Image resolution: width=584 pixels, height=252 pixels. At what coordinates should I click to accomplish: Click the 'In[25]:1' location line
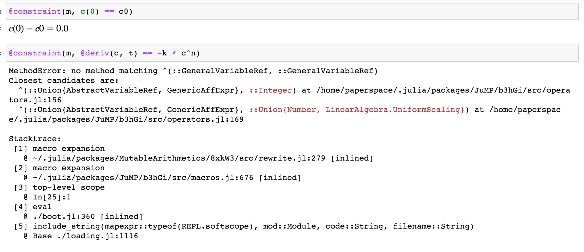(x=47, y=197)
